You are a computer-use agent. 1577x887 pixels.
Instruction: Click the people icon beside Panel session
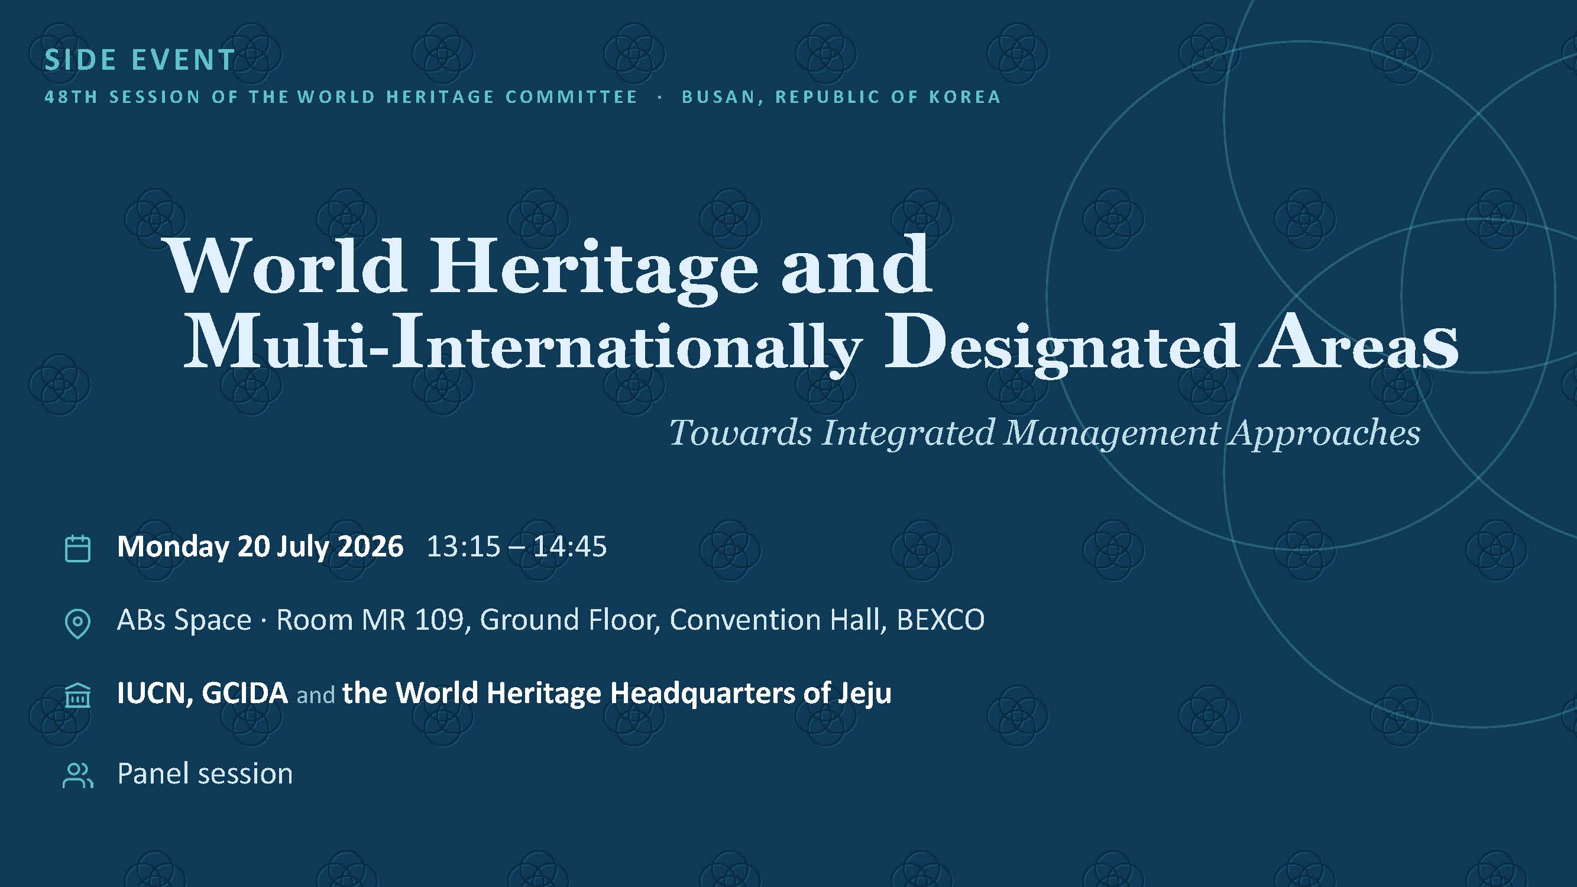[x=77, y=776]
